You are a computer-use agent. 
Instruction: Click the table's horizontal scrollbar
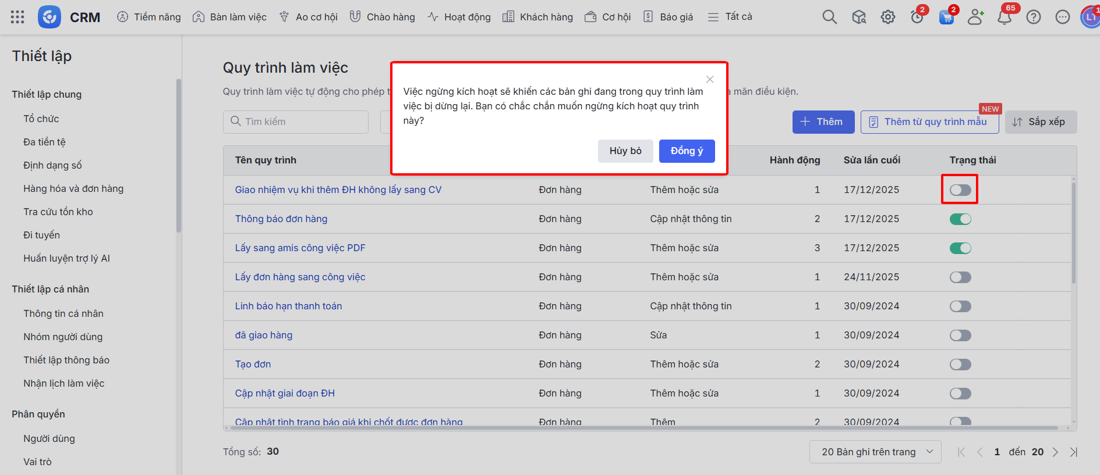point(641,428)
